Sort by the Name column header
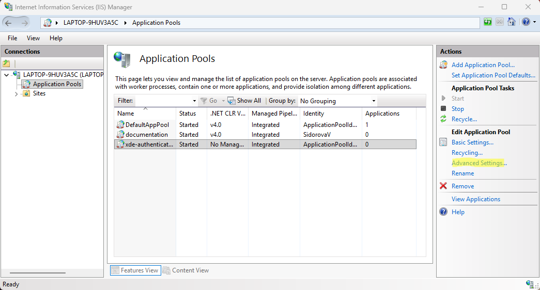The width and height of the screenshot is (540, 290). (x=145, y=114)
